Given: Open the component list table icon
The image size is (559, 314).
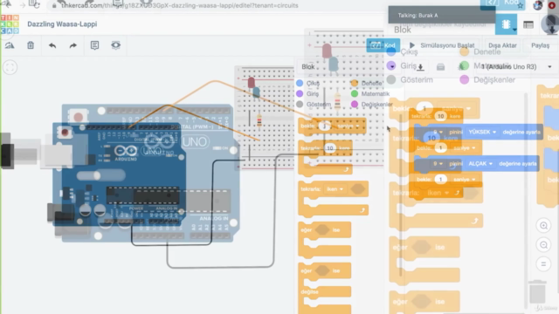Looking at the screenshot, I should (x=528, y=24).
